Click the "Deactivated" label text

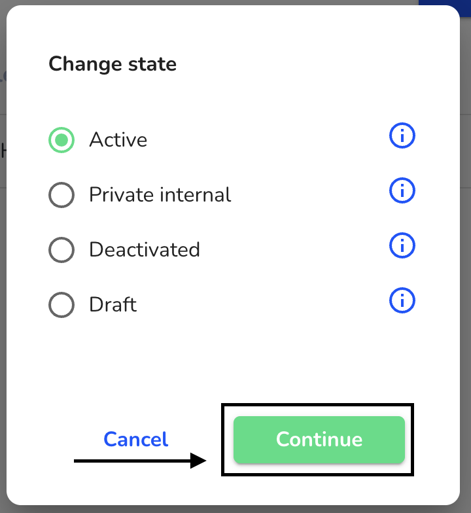(x=145, y=250)
